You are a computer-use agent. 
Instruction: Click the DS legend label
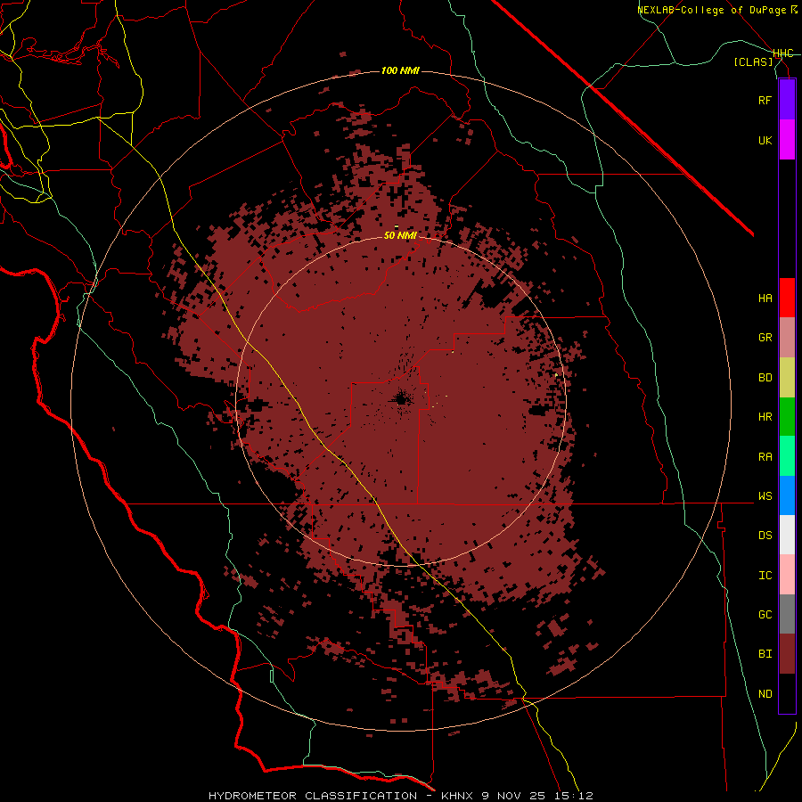tap(765, 536)
